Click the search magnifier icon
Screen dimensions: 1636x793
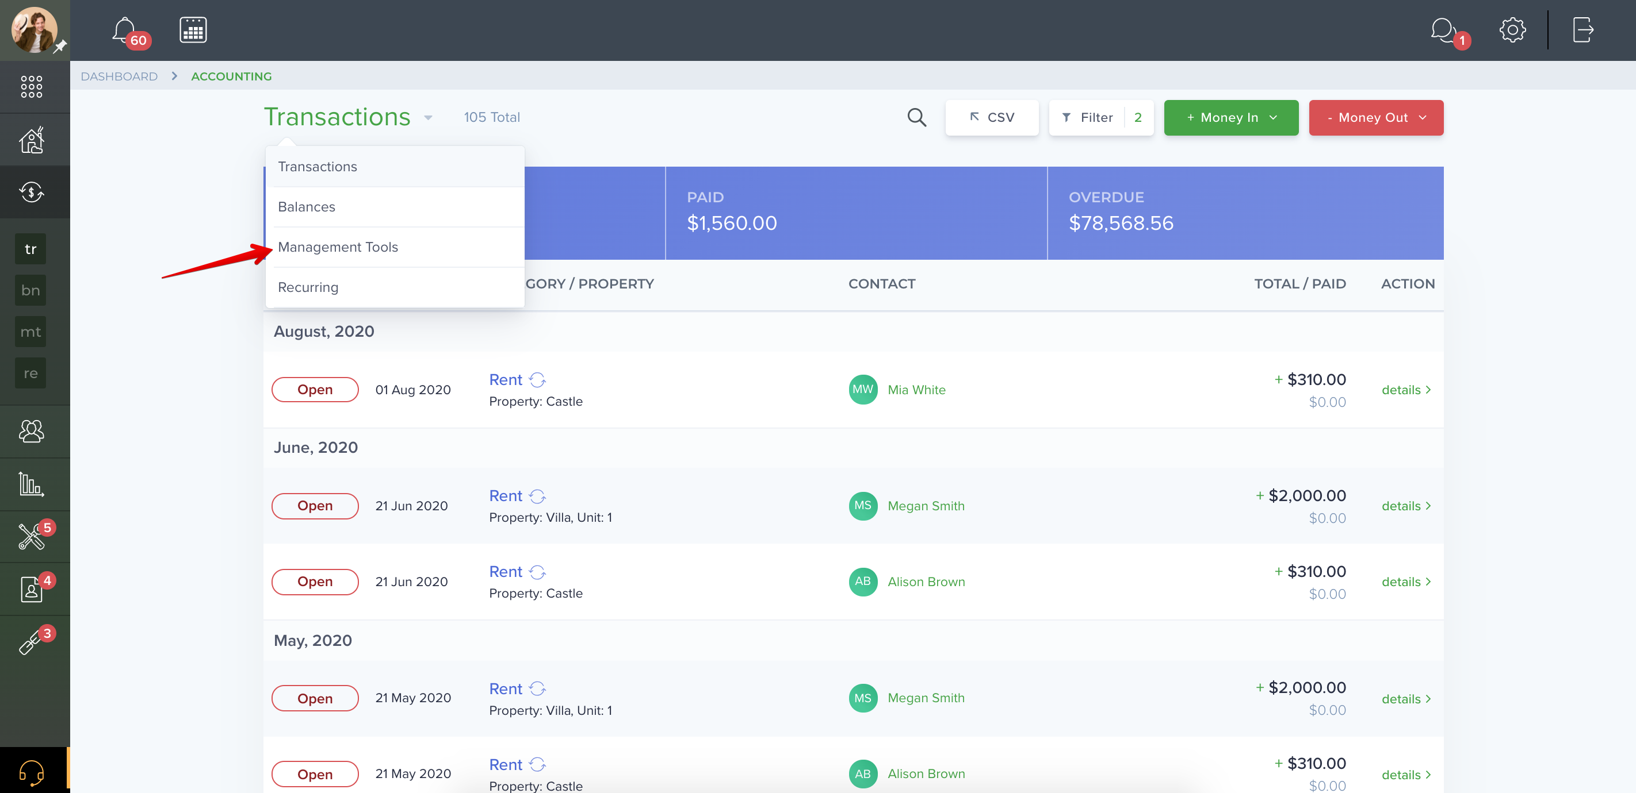tap(916, 117)
